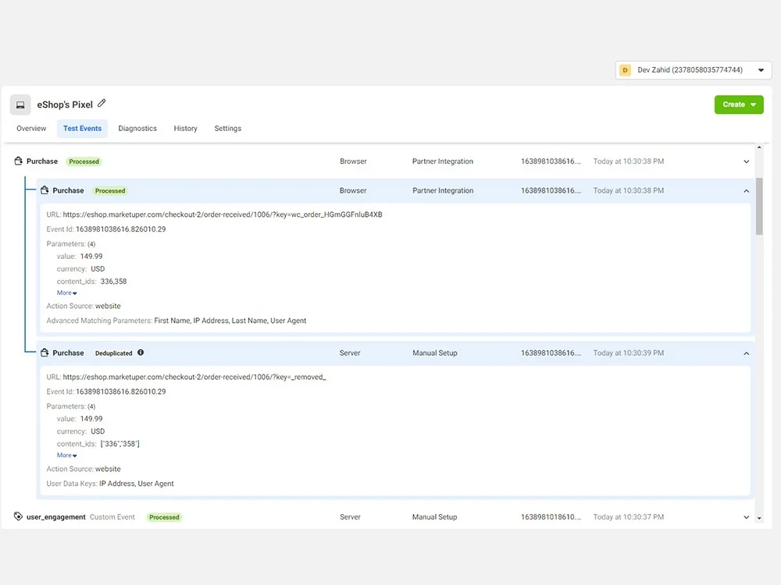Expand the user_engagement event row
Viewport: 781px width, 585px height.
click(746, 517)
